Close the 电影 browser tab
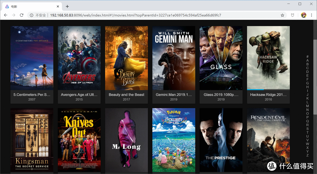 (x=58, y=6)
